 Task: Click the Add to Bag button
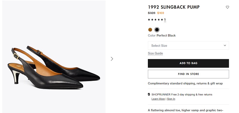coord(188,63)
